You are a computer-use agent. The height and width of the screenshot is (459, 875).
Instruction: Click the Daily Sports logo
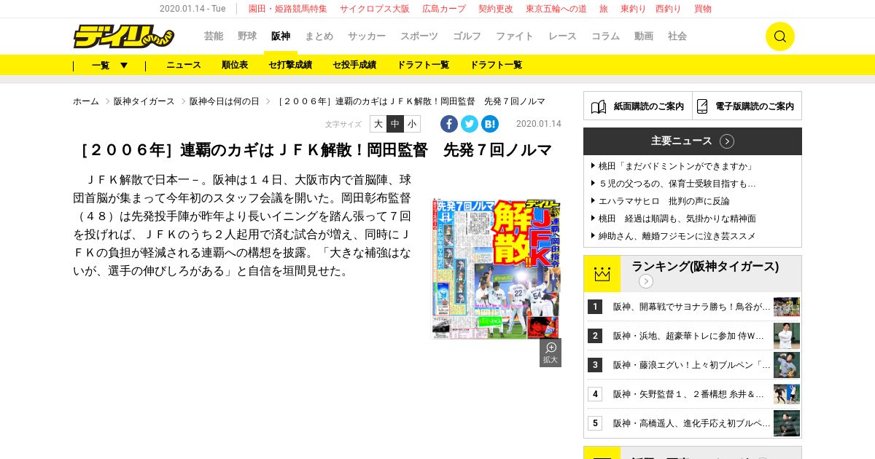coord(123,36)
